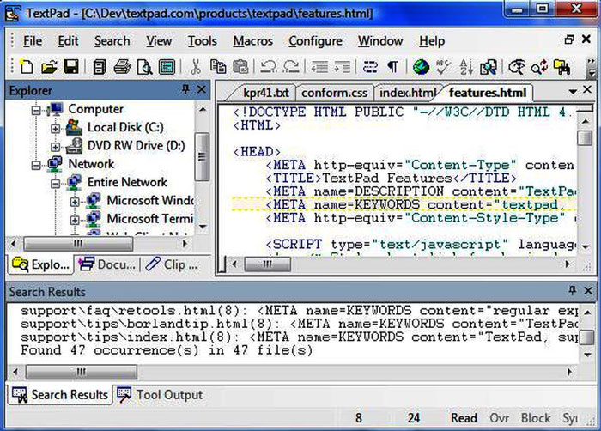
Task: Close the features.html tab with X
Action: pos(587,89)
